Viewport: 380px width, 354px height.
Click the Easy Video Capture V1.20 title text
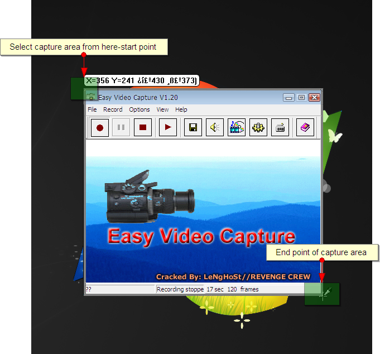pyautogui.click(x=138, y=98)
